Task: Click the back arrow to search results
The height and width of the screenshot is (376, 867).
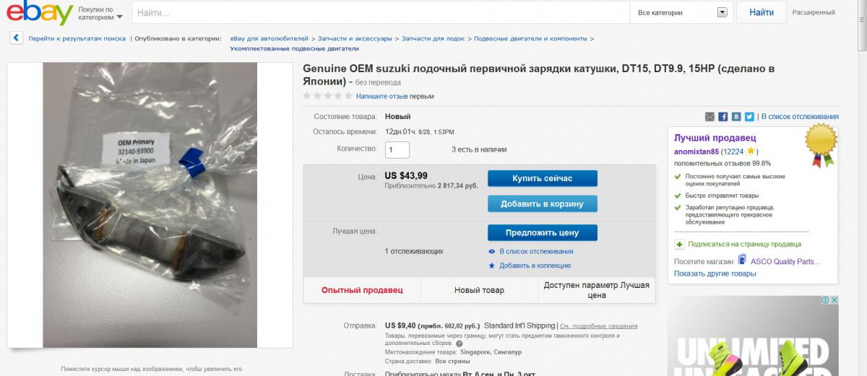Action: click(x=16, y=38)
